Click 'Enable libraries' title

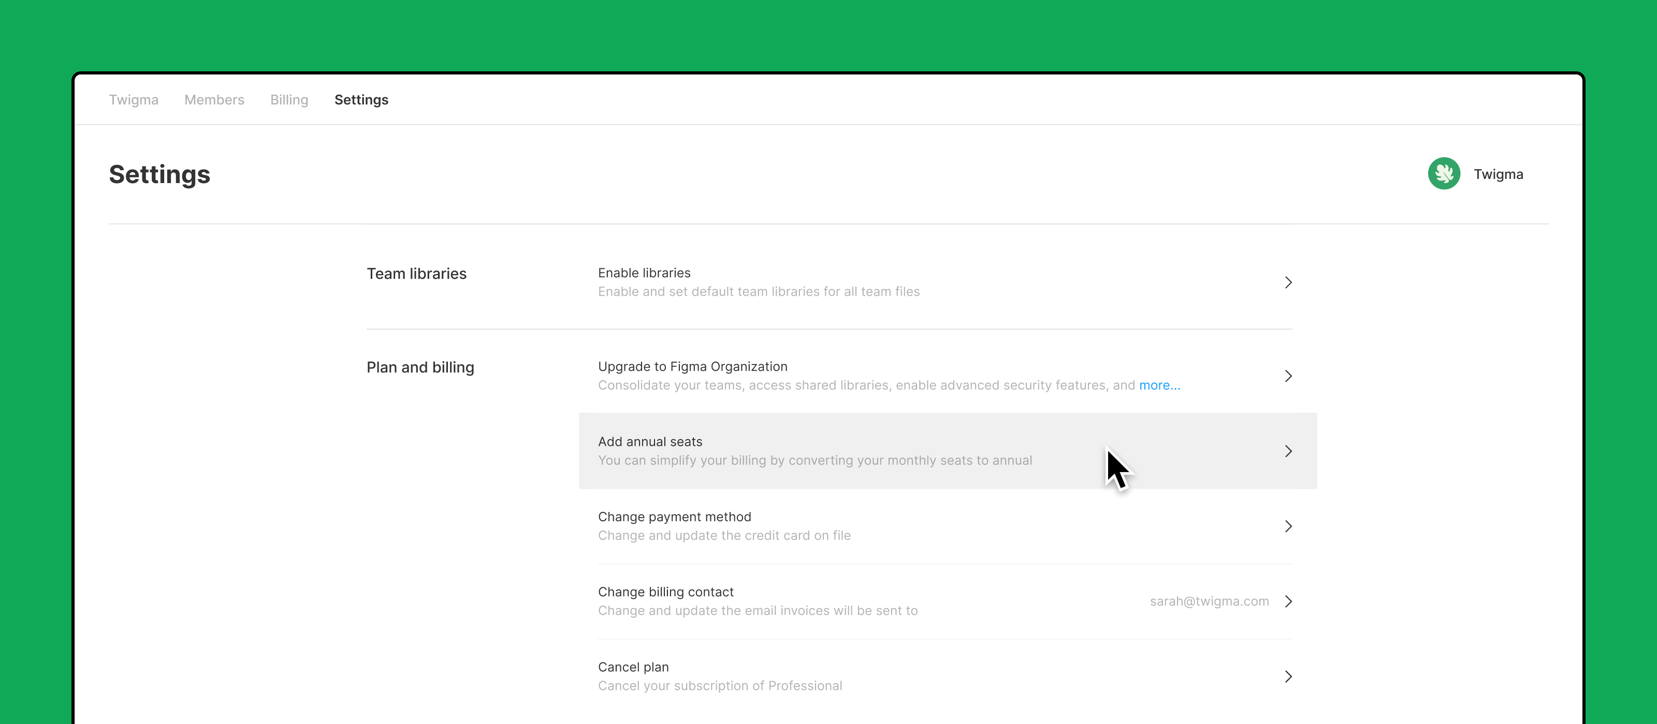coord(644,273)
